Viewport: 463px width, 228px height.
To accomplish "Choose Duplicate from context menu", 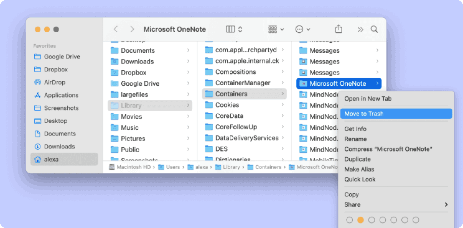I will pos(396,159).
